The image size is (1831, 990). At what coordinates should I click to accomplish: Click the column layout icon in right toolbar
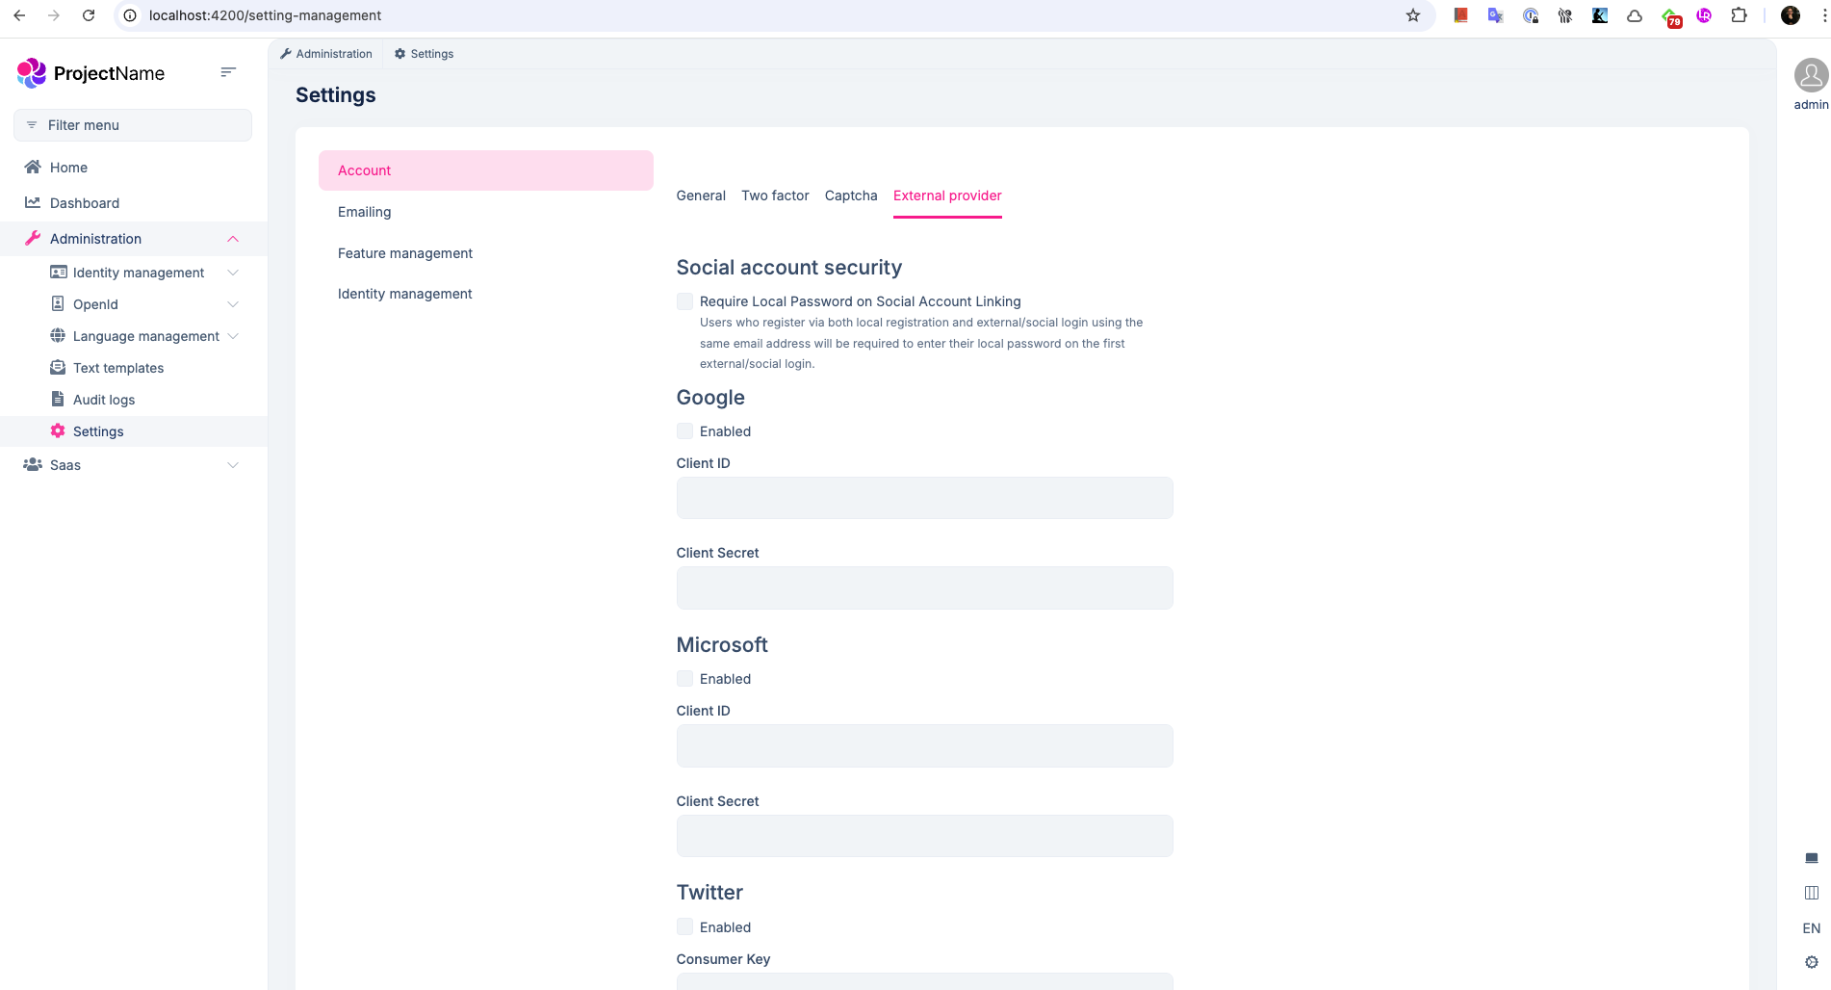[1812, 893]
